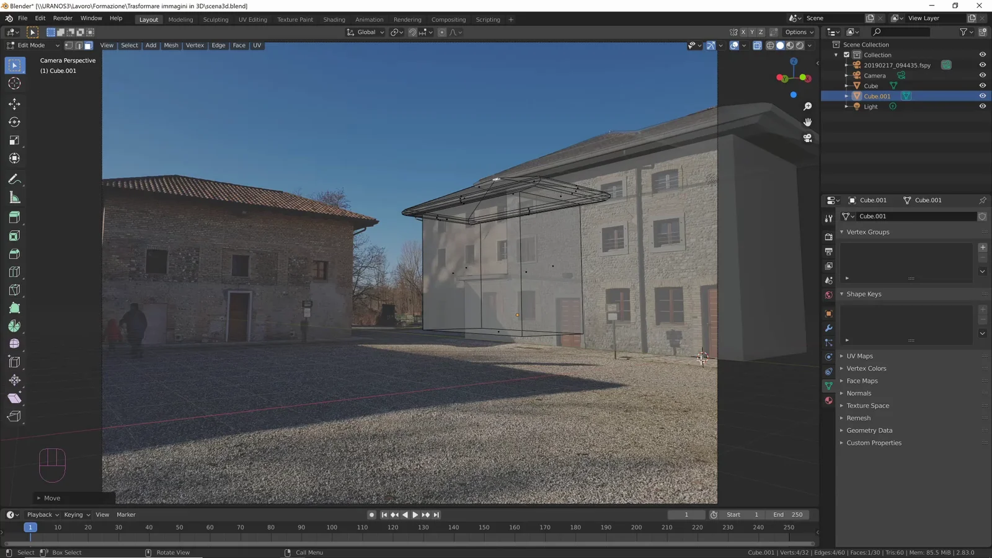Hide the Light object in the outliner

click(982, 106)
